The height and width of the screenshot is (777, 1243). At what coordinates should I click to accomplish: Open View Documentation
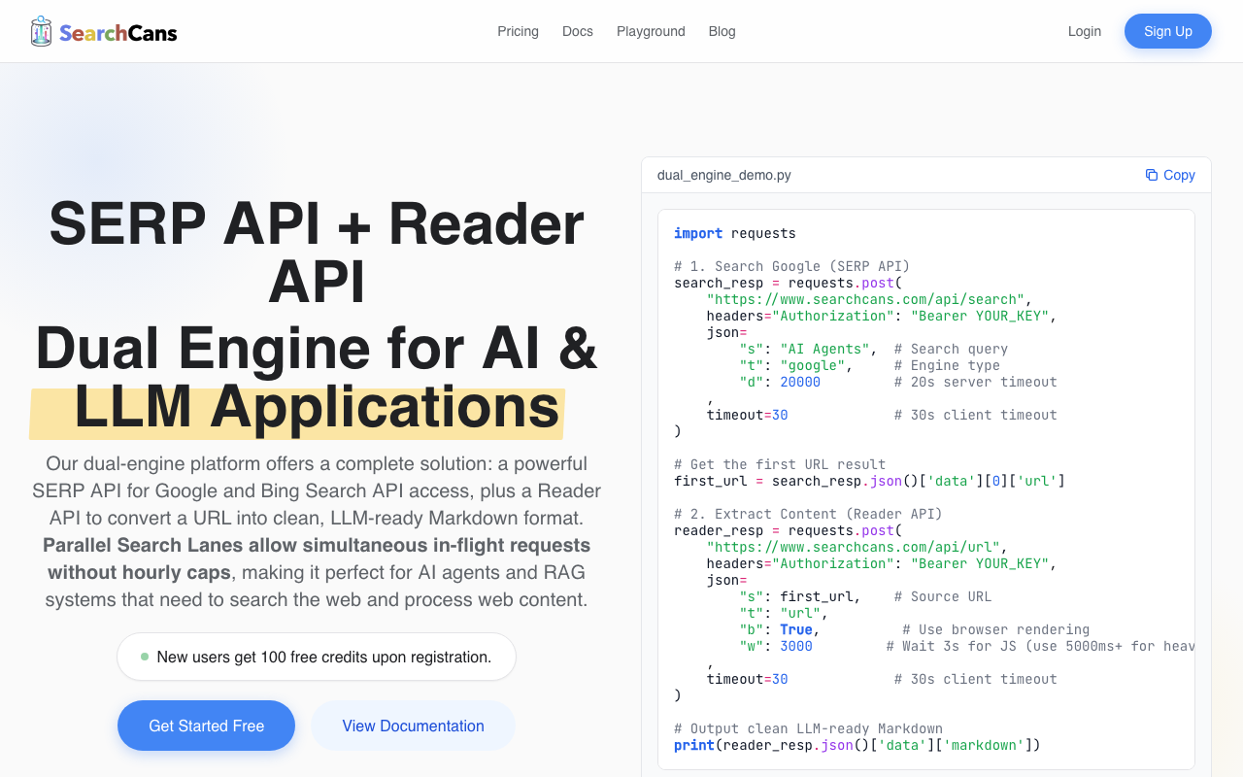pos(413,726)
